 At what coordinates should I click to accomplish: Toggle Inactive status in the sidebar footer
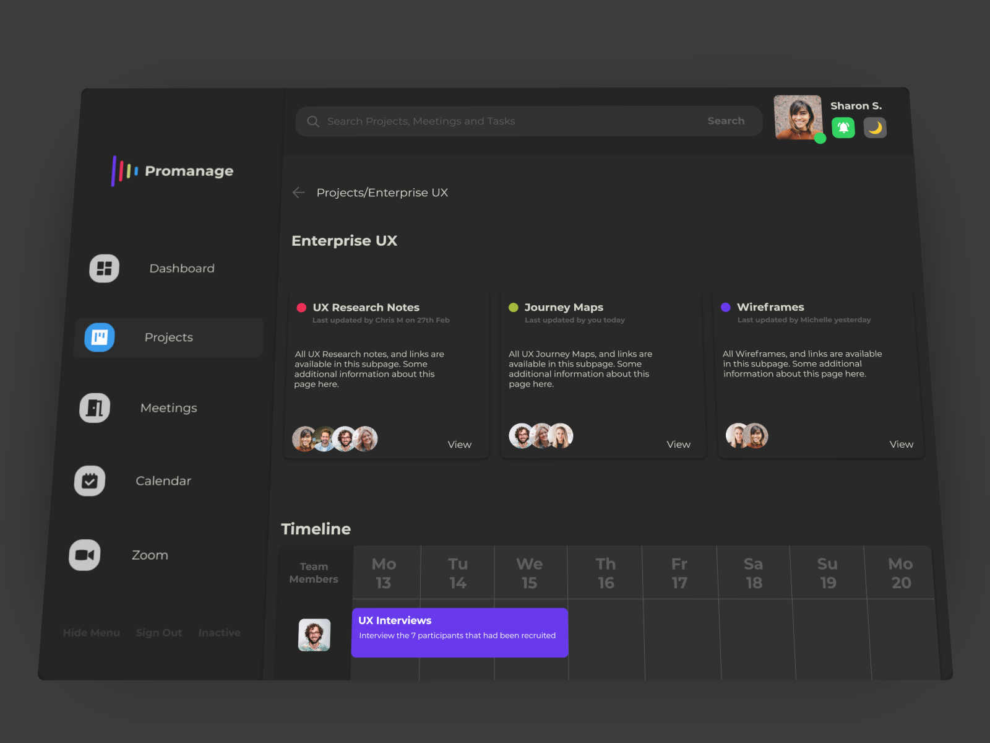[219, 632]
